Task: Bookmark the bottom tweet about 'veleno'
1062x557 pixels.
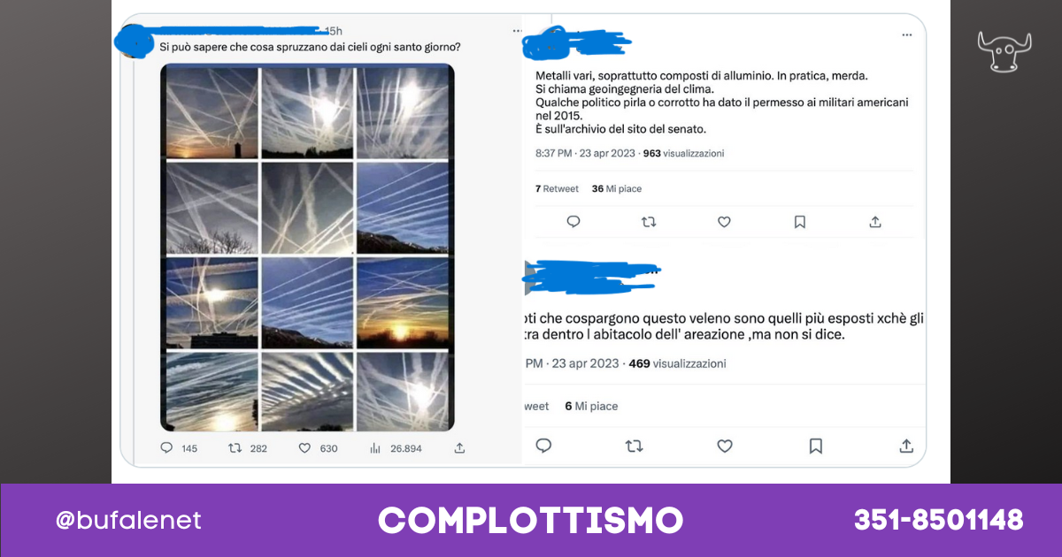Action: [816, 446]
